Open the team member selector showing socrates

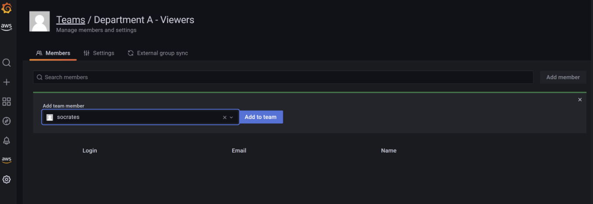point(131,117)
